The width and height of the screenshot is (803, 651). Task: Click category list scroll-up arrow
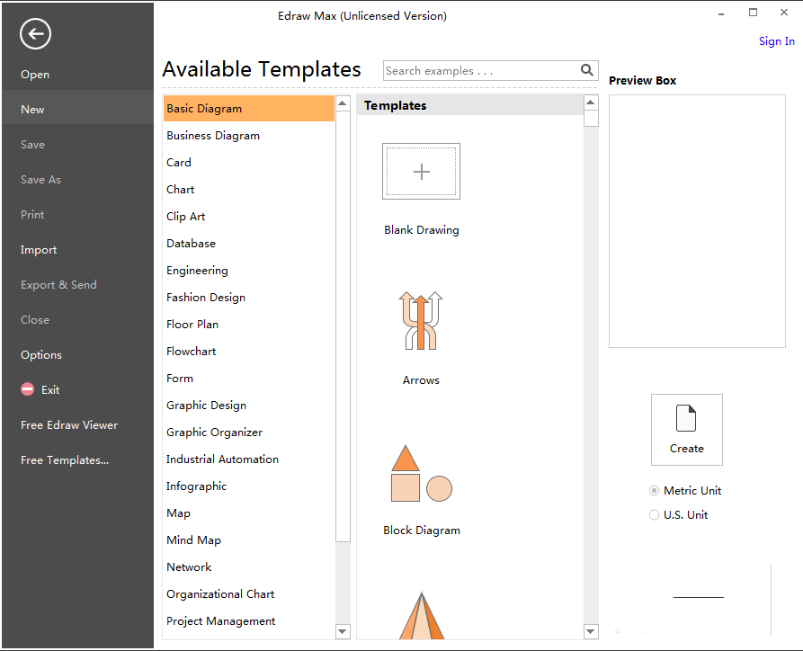coord(343,103)
